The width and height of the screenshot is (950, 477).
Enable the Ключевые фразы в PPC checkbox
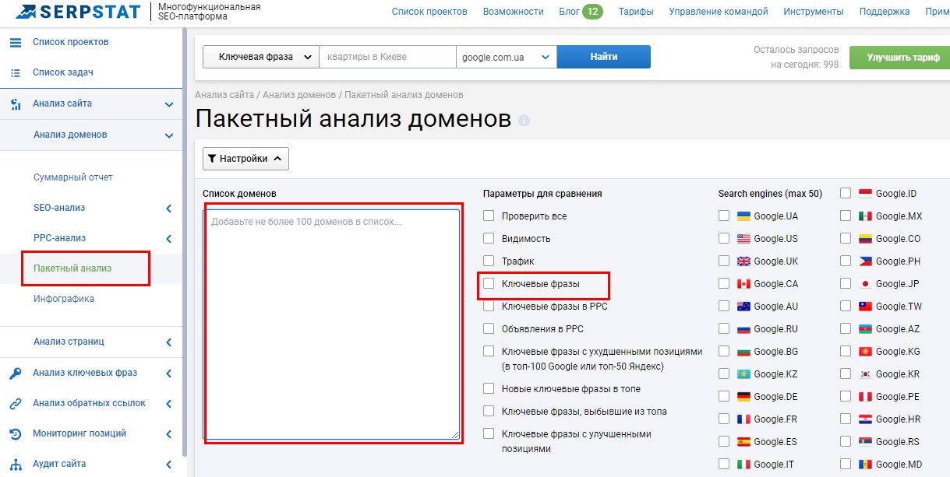(489, 306)
